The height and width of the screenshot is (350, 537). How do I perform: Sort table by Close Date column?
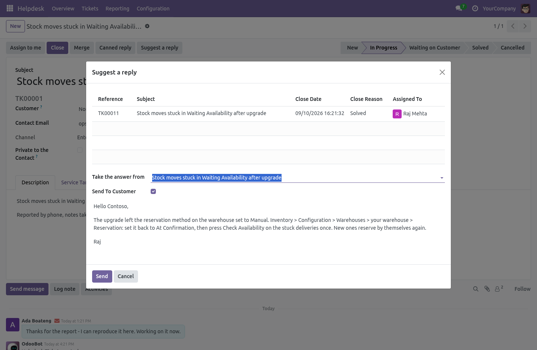(308, 99)
